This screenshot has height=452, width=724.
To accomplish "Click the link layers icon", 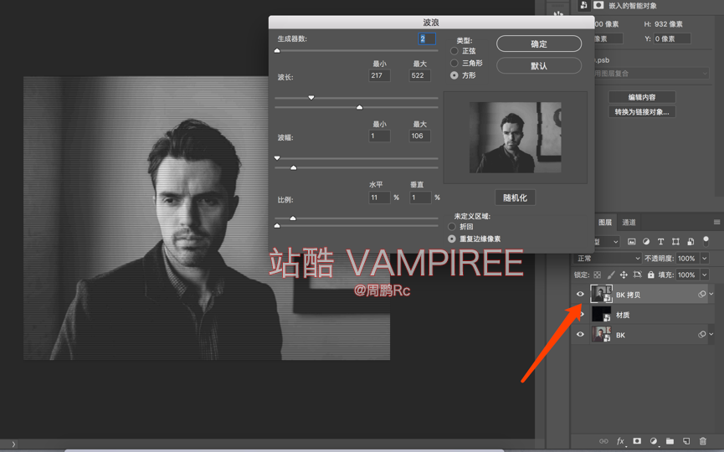I will click(x=603, y=441).
